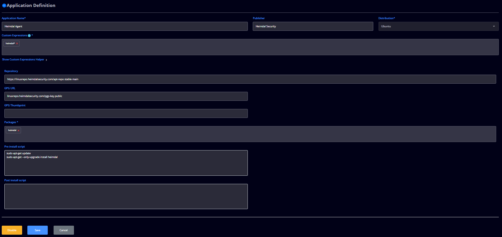The height and width of the screenshot is (237, 502).
Task: Click the heimdal* expression tag text
Action: (x=10, y=44)
